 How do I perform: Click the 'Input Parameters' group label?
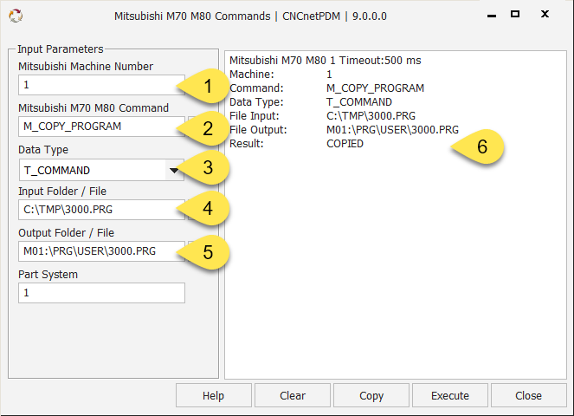pyautogui.click(x=61, y=49)
